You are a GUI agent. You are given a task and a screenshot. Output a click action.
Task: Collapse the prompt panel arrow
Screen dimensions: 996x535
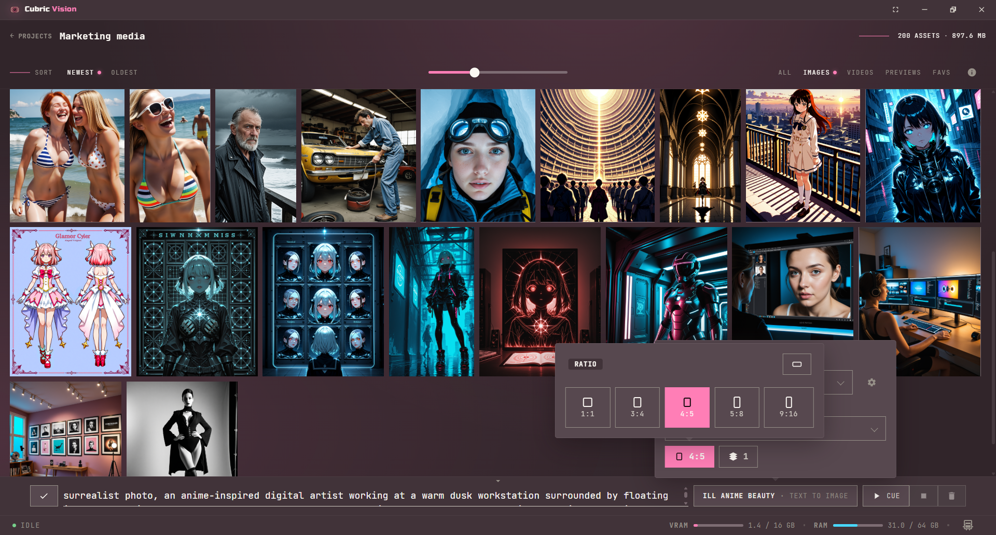498,481
